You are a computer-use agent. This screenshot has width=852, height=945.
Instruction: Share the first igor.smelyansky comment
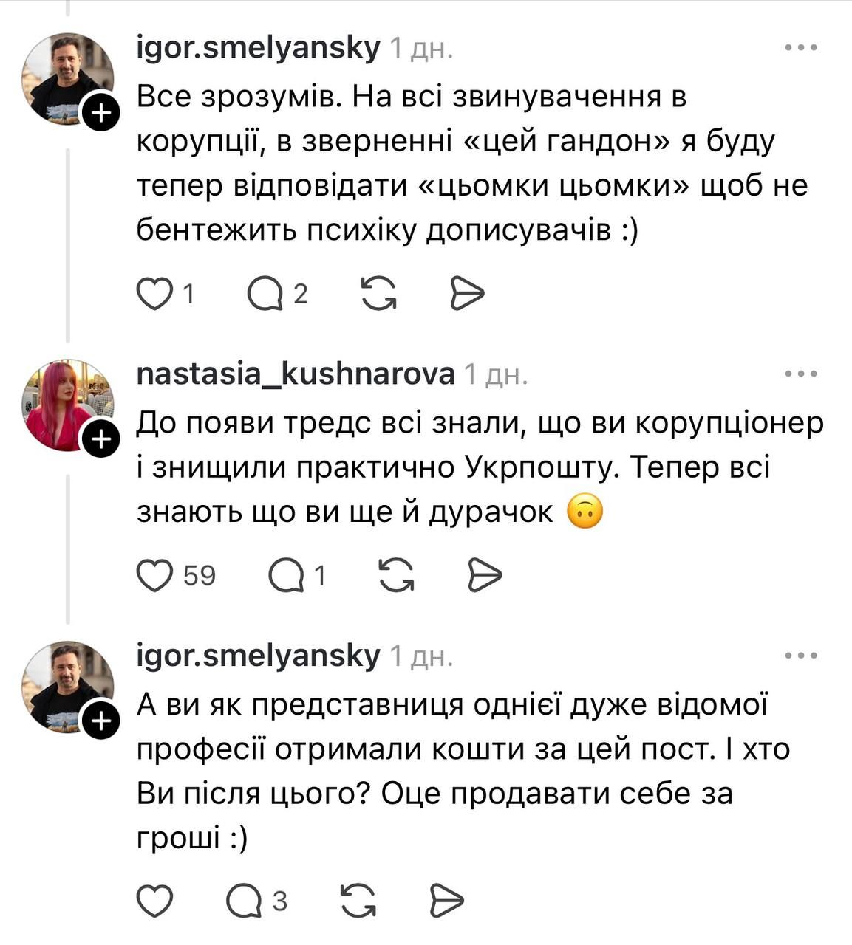(x=467, y=295)
